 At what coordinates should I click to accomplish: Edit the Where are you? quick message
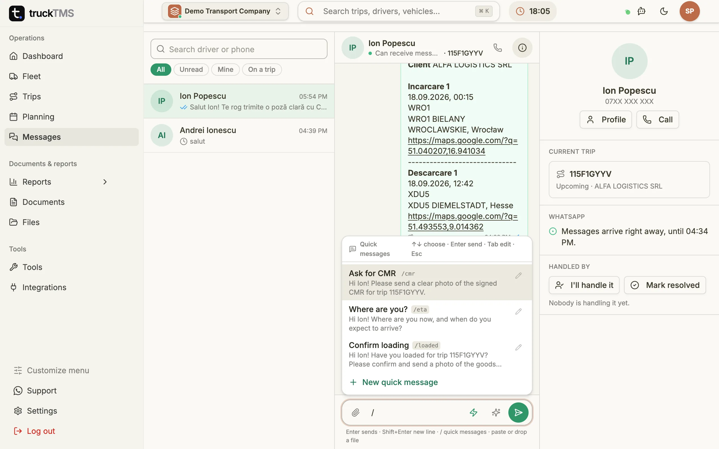518,311
